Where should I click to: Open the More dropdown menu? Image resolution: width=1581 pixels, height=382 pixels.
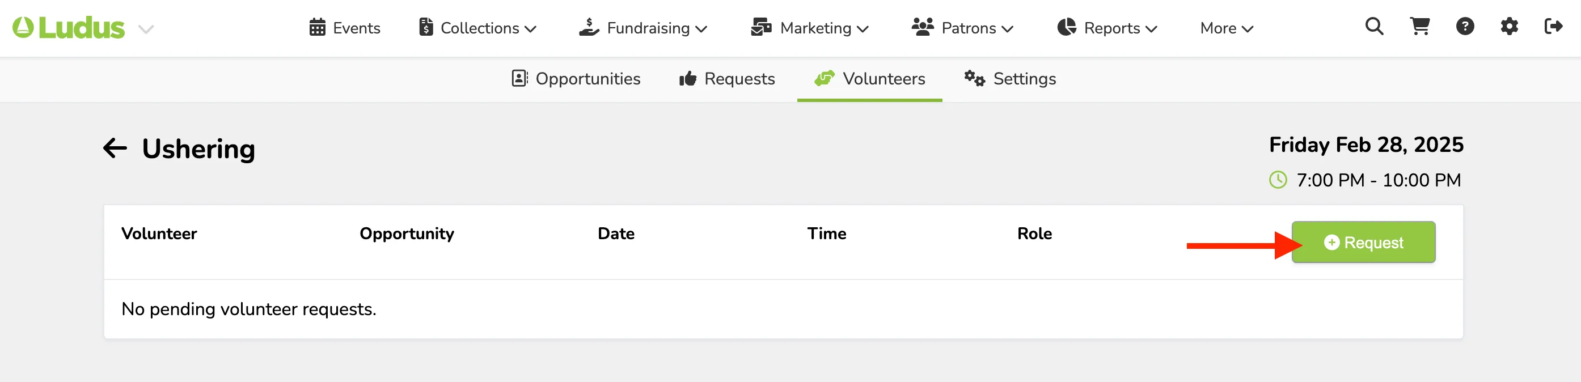coord(1226,28)
